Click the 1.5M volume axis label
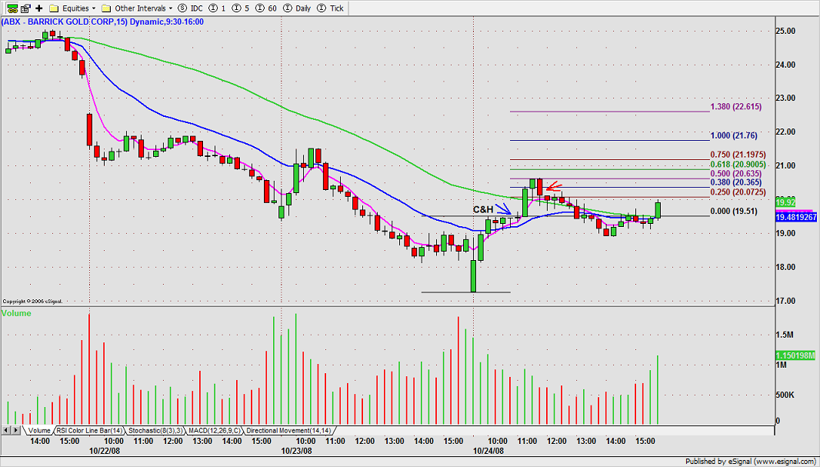The width and height of the screenshot is (820, 467). pyautogui.click(x=785, y=335)
